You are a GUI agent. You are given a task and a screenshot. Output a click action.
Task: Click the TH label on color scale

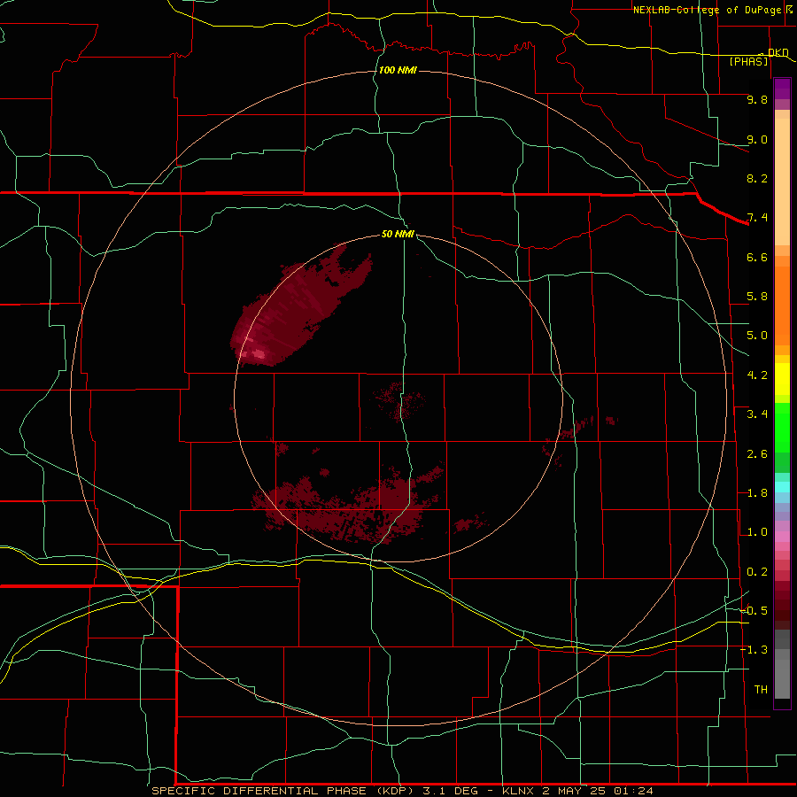coord(761,690)
